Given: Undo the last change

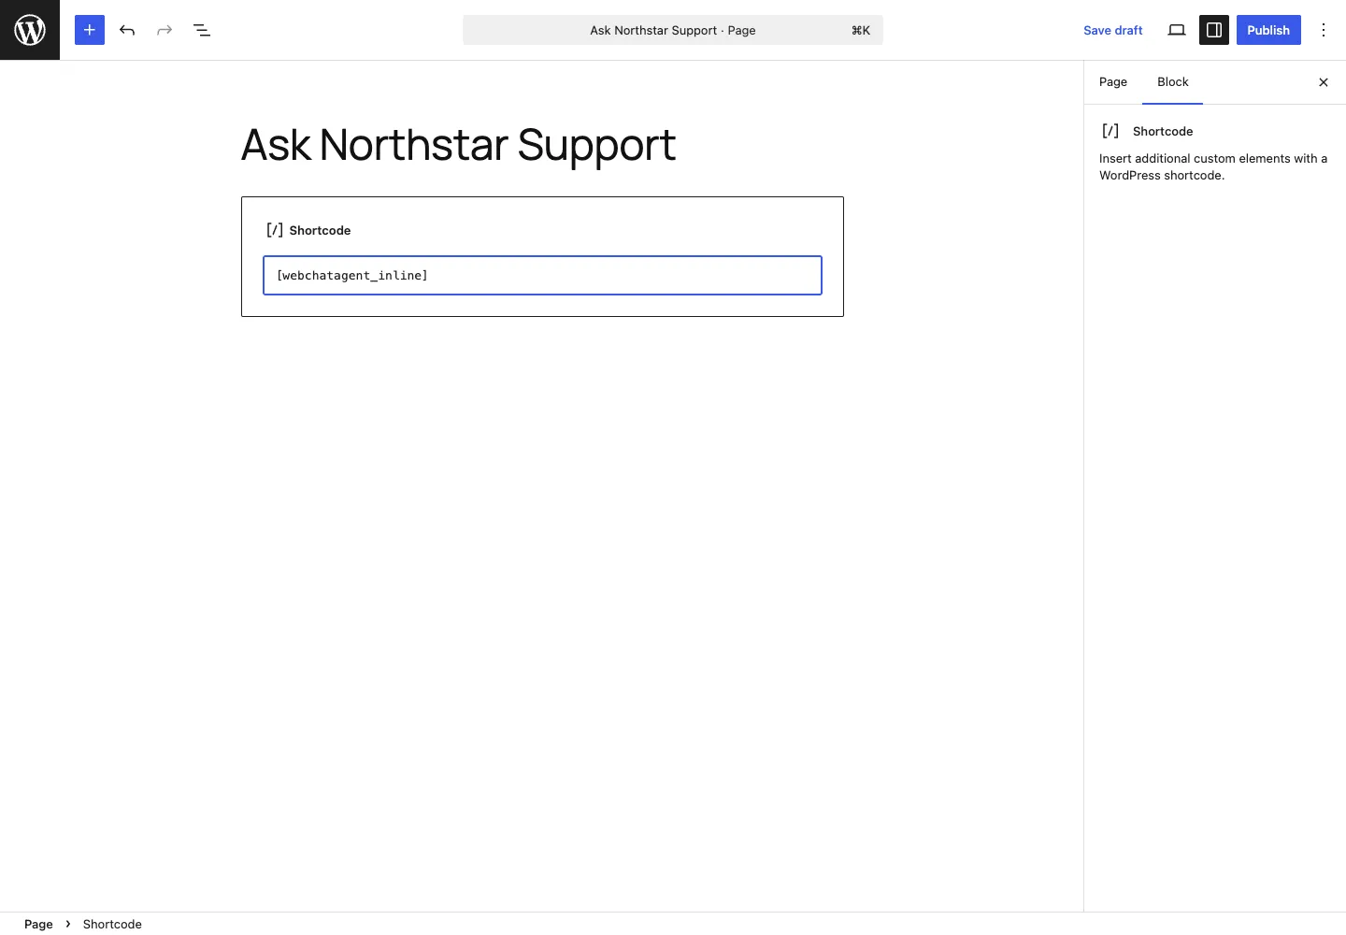Looking at the screenshot, I should [127, 30].
